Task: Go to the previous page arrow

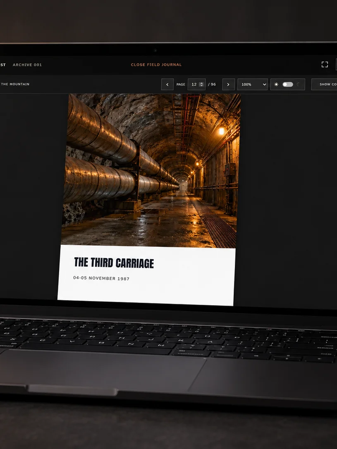Action: pos(167,84)
